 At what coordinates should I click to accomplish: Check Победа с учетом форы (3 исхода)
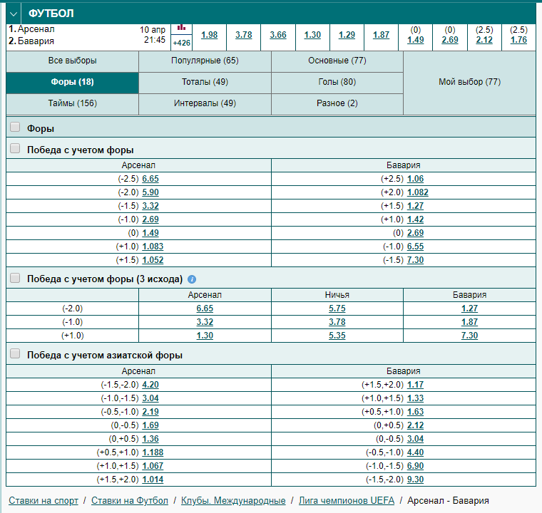click(x=15, y=278)
